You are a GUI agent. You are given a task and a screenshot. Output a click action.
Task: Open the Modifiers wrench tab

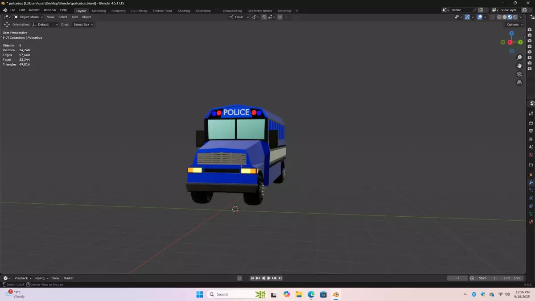[x=531, y=182]
